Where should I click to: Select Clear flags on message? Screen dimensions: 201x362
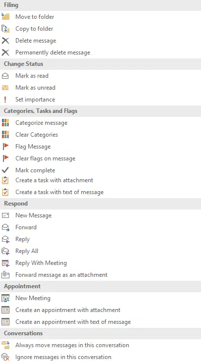tap(45, 158)
